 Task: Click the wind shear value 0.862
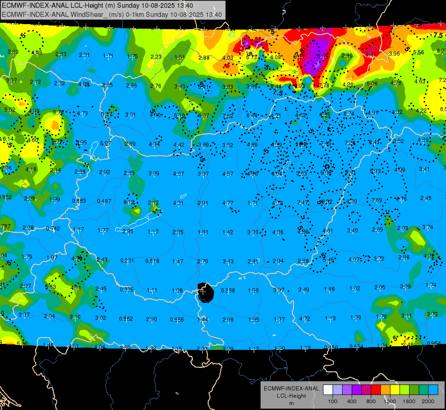click(x=126, y=319)
